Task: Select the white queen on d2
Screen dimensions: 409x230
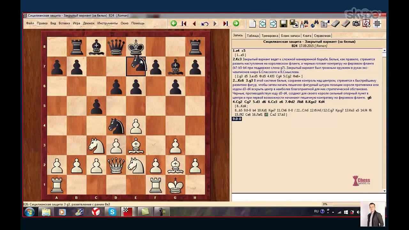Action: [x=116, y=165]
